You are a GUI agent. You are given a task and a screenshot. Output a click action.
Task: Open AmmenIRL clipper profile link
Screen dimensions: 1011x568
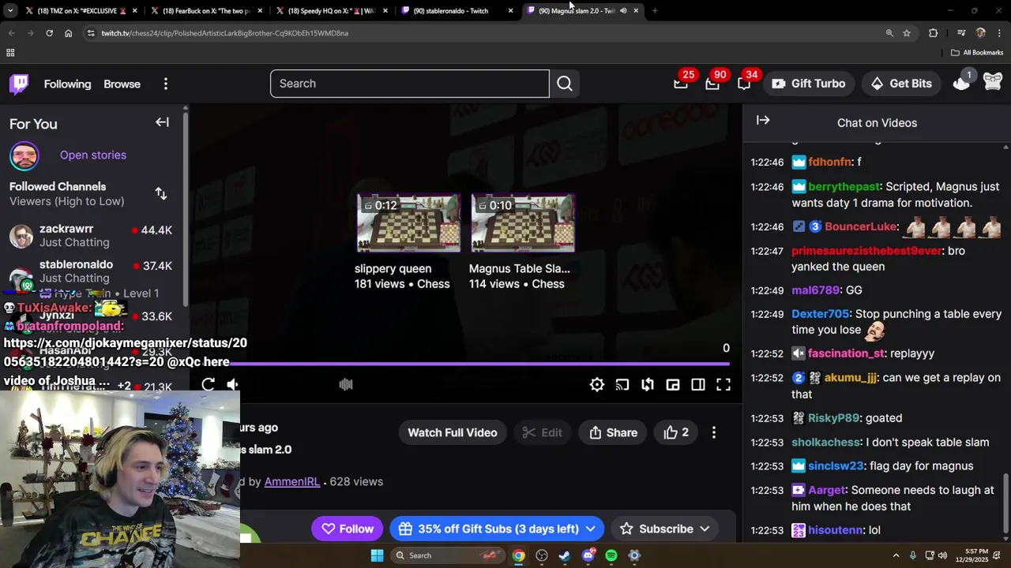[292, 481]
